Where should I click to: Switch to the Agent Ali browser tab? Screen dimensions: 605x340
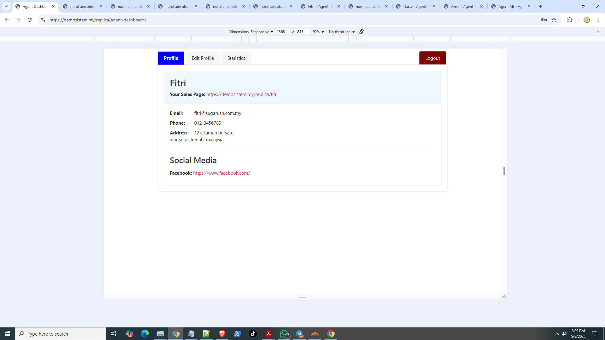tap(511, 6)
